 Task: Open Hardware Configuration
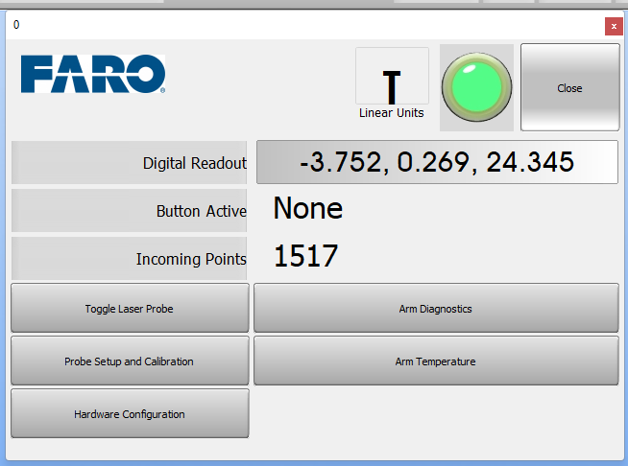point(130,414)
